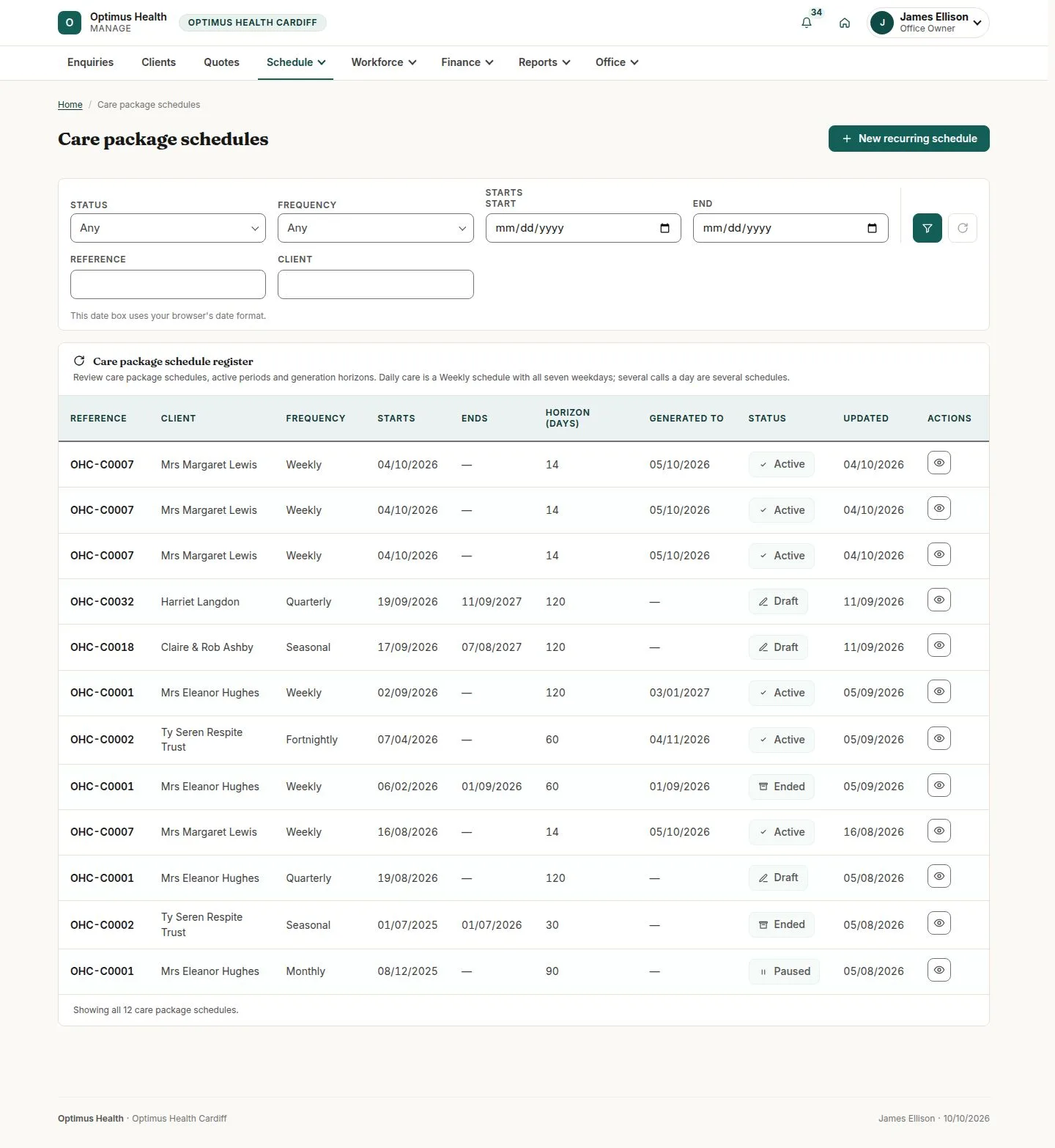Viewport: 1055px width, 1148px height.
Task: Apply filters with the funnel button
Action: (928, 228)
